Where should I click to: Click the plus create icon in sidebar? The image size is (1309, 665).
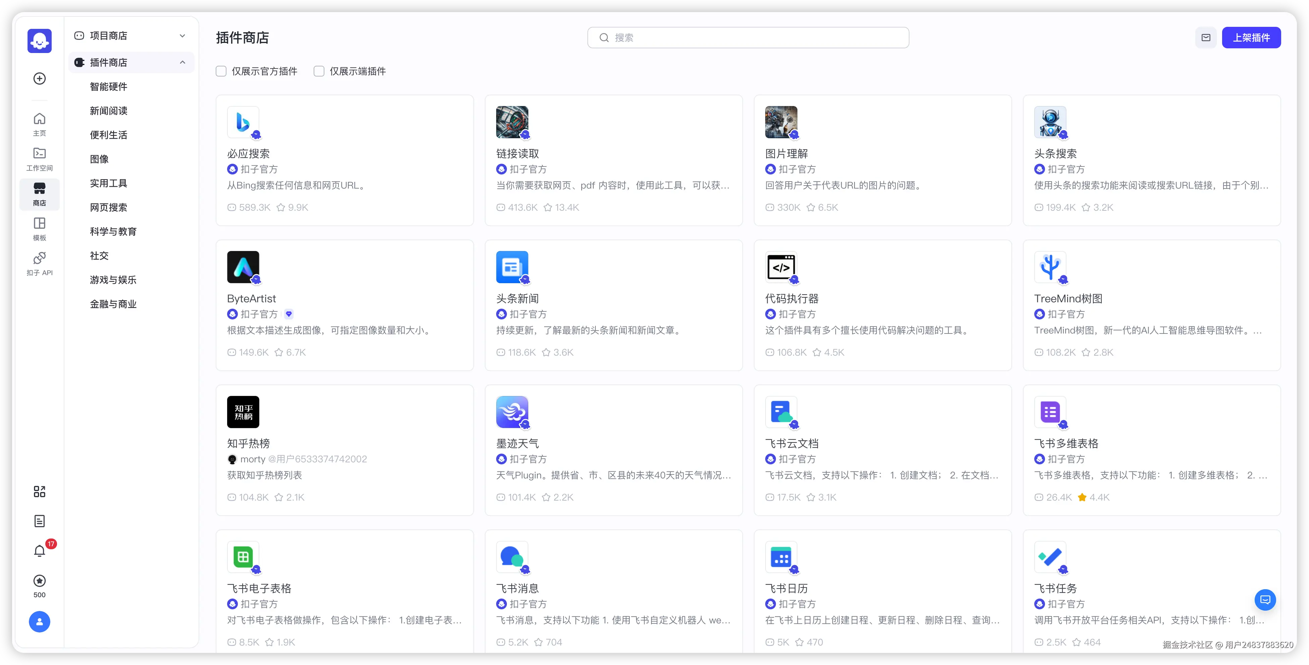(x=39, y=78)
